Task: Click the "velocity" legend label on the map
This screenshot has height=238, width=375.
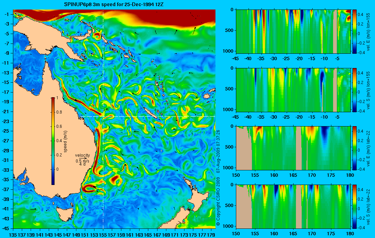Action: pos(82,155)
